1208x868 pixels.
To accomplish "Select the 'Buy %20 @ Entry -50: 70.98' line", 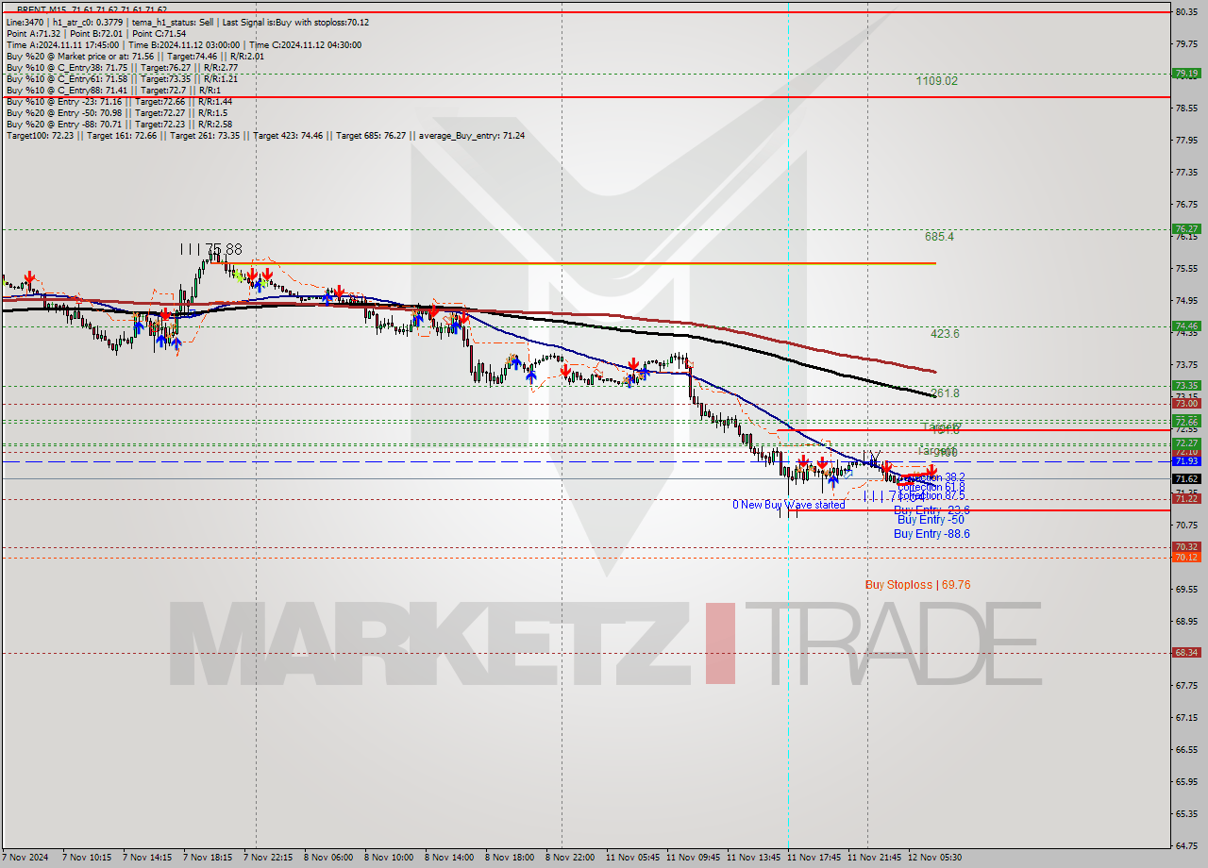I will pyautogui.click(x=117, y=112).
